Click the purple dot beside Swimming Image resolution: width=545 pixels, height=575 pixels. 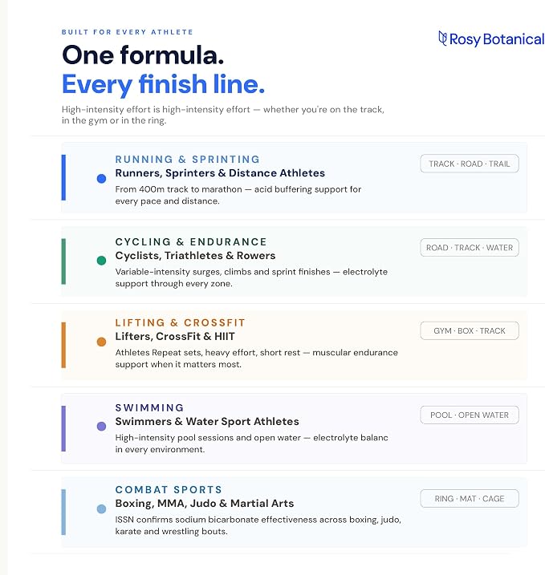[101, 426]
